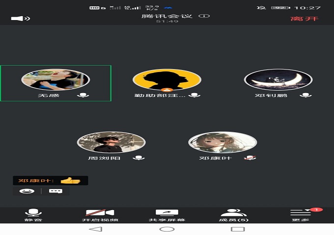Expand the 更多 more menu
Viewport: 334px width, 235px height.
(301, 214)
